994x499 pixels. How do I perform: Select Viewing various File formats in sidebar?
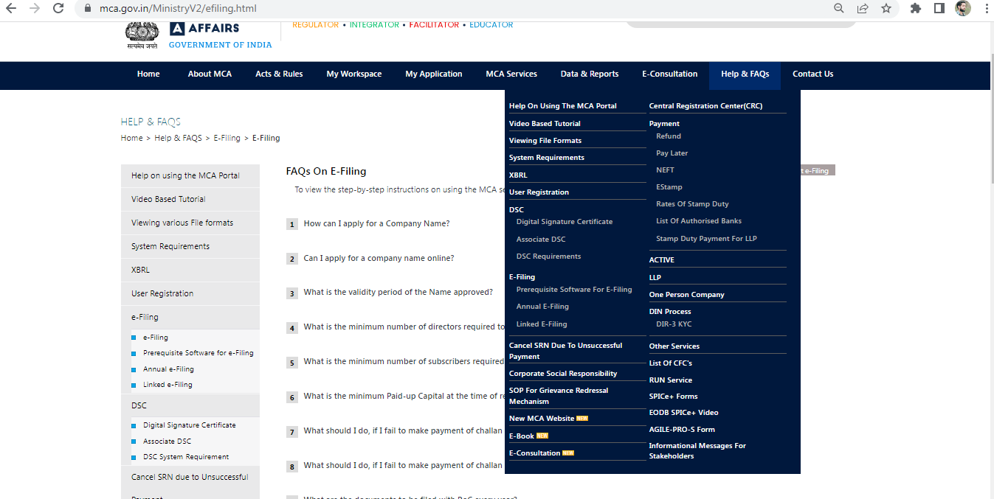click(190, 223)
